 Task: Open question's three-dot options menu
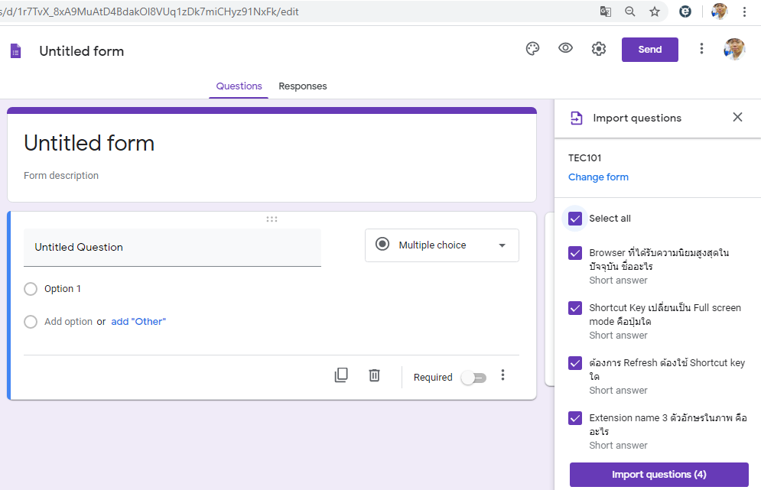pyautogui.click(x=502, y=375)
